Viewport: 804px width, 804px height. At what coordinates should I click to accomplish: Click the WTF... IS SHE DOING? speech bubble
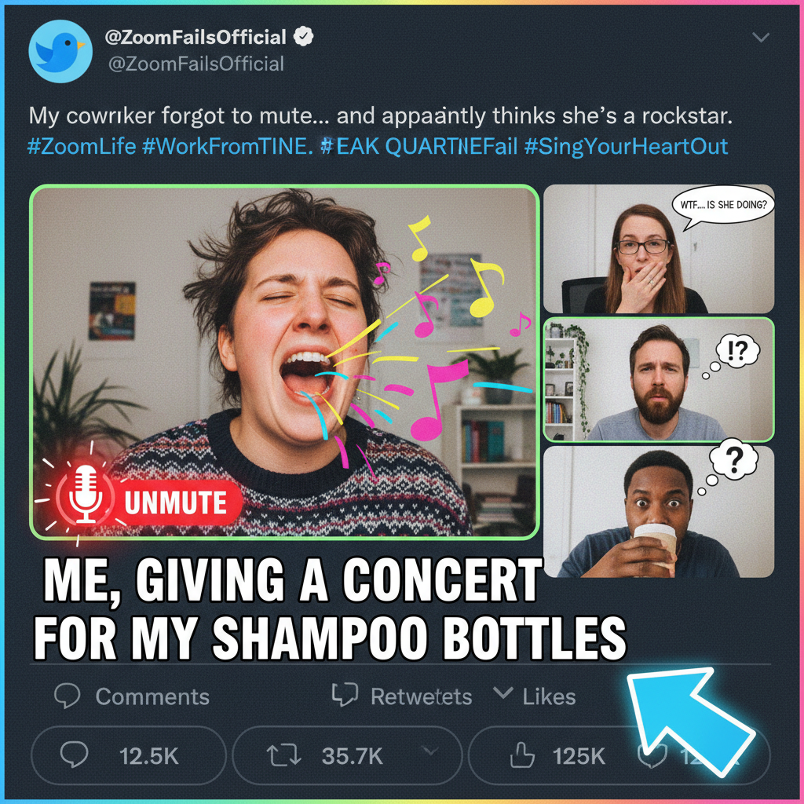(x=722, y=206)
